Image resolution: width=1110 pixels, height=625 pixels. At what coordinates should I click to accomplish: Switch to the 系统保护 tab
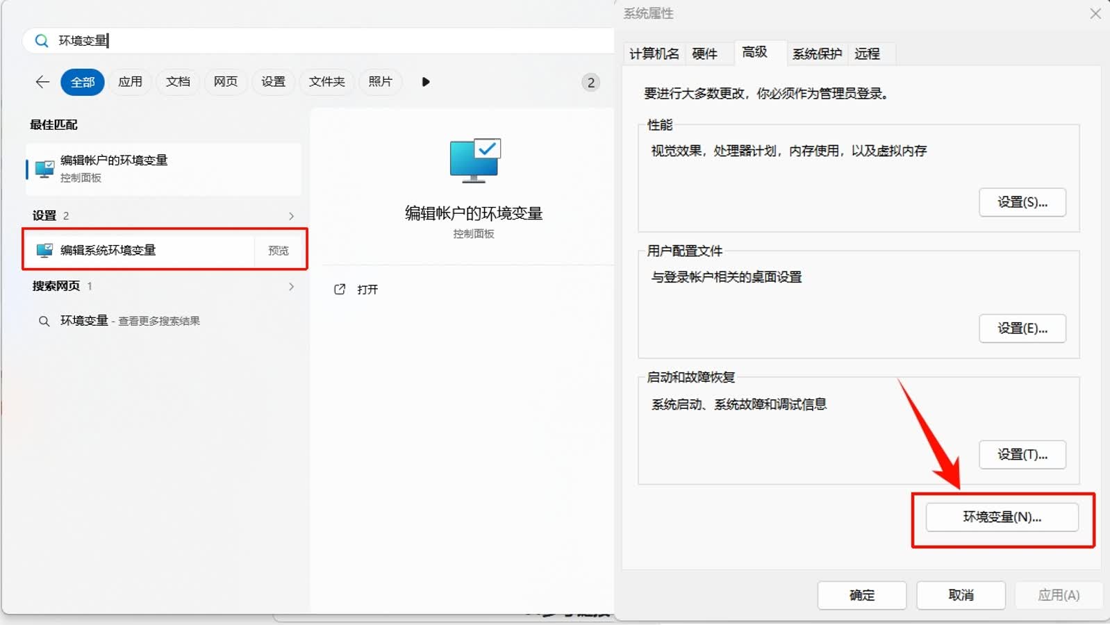pyautogui.click(x=817, y=54)
